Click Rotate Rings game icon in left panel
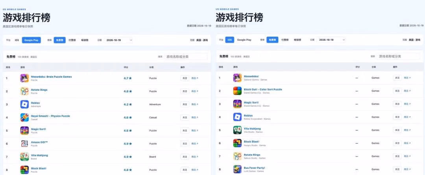The image size is (425, 175). point(24,91)
